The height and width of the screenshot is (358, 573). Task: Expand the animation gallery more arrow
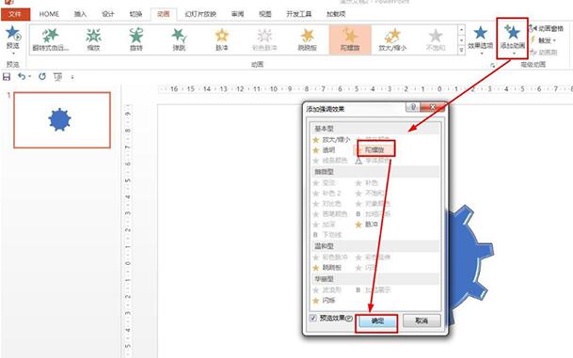click(x=461, y=50)
